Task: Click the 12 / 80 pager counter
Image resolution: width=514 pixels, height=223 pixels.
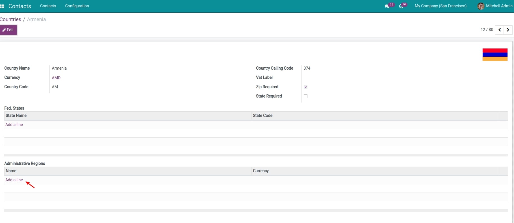Action: 487,30
